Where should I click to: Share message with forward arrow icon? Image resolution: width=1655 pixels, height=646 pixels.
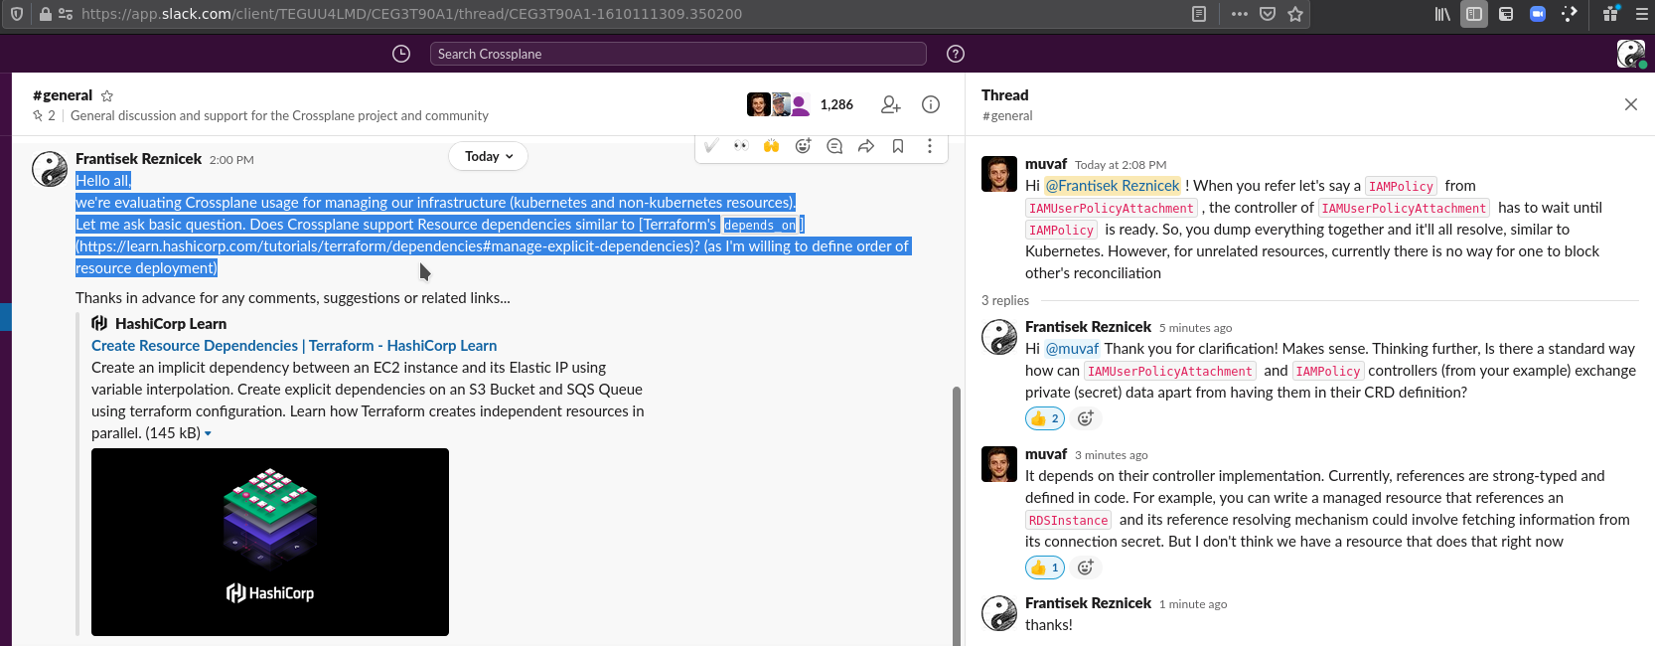tap(866, 146)
